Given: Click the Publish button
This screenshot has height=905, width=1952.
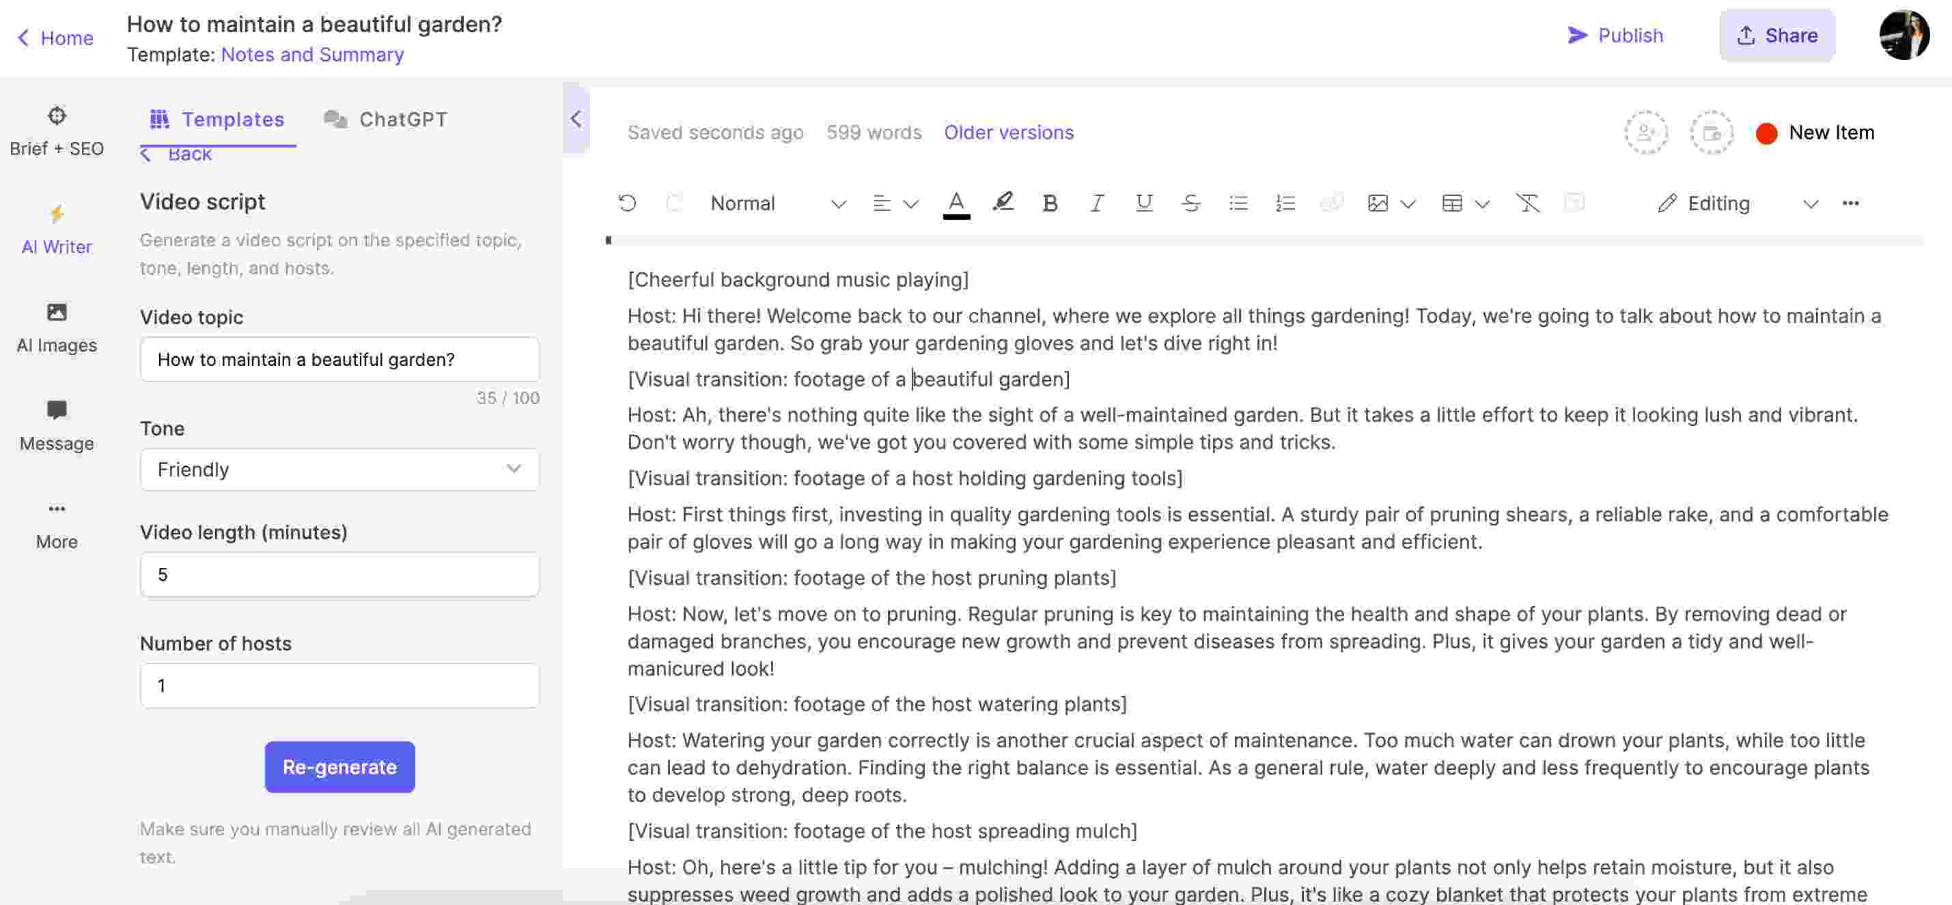Looking at the screenshot, I should click(1615, 33).
